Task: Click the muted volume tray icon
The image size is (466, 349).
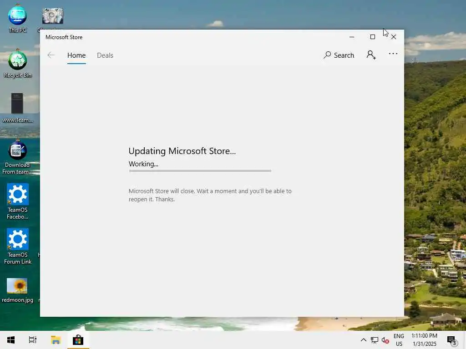Action: (385, 340)
